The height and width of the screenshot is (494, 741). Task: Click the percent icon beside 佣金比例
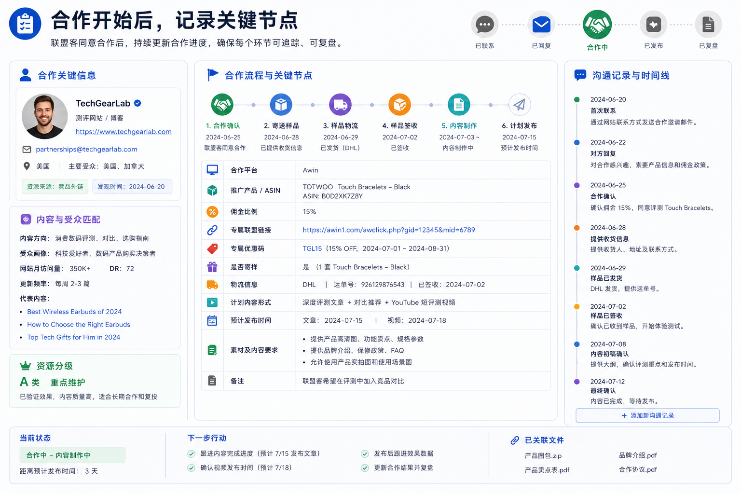pyautogui.click(x=212, y=211)
